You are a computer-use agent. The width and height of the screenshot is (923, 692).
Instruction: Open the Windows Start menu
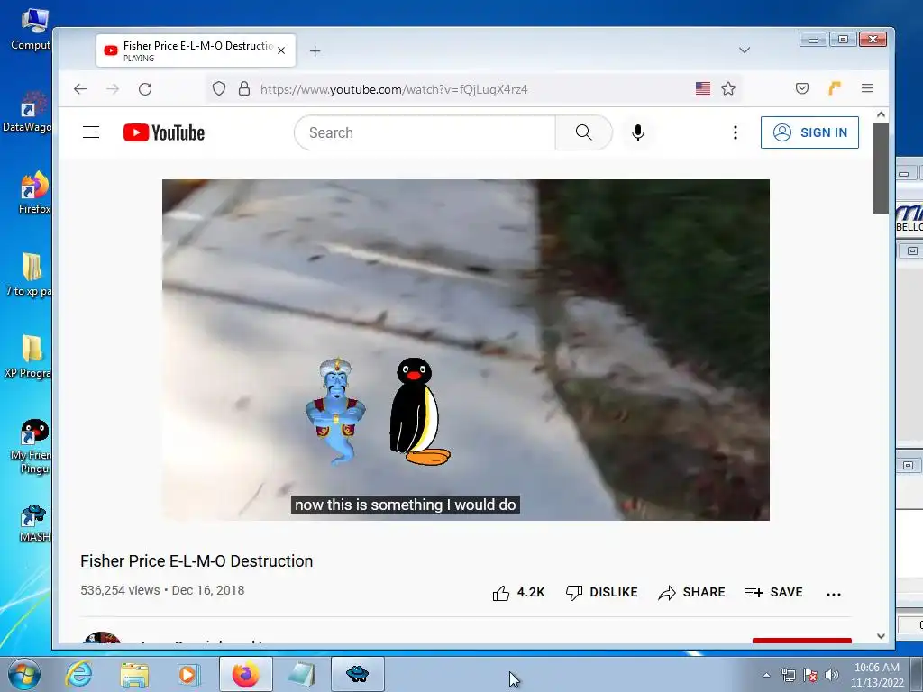pos(23,674)
